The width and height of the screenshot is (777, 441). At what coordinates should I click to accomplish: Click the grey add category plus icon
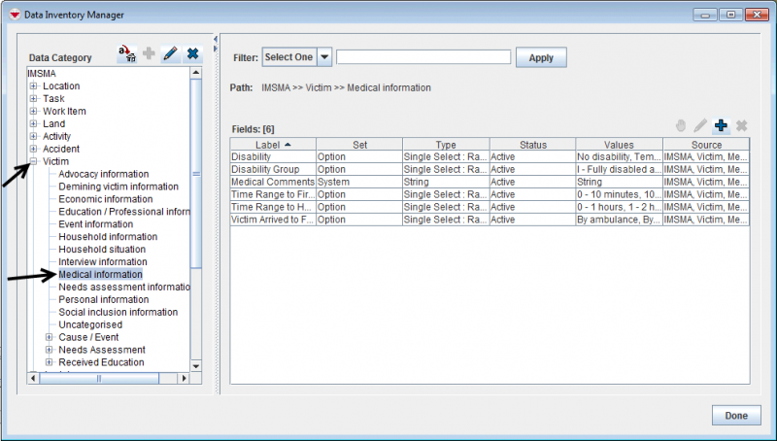(149, 54)
